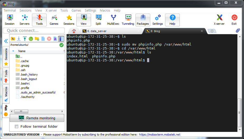Click the Quick connect input field
This screenshot has height=139, width=244.
coord(34,31)
